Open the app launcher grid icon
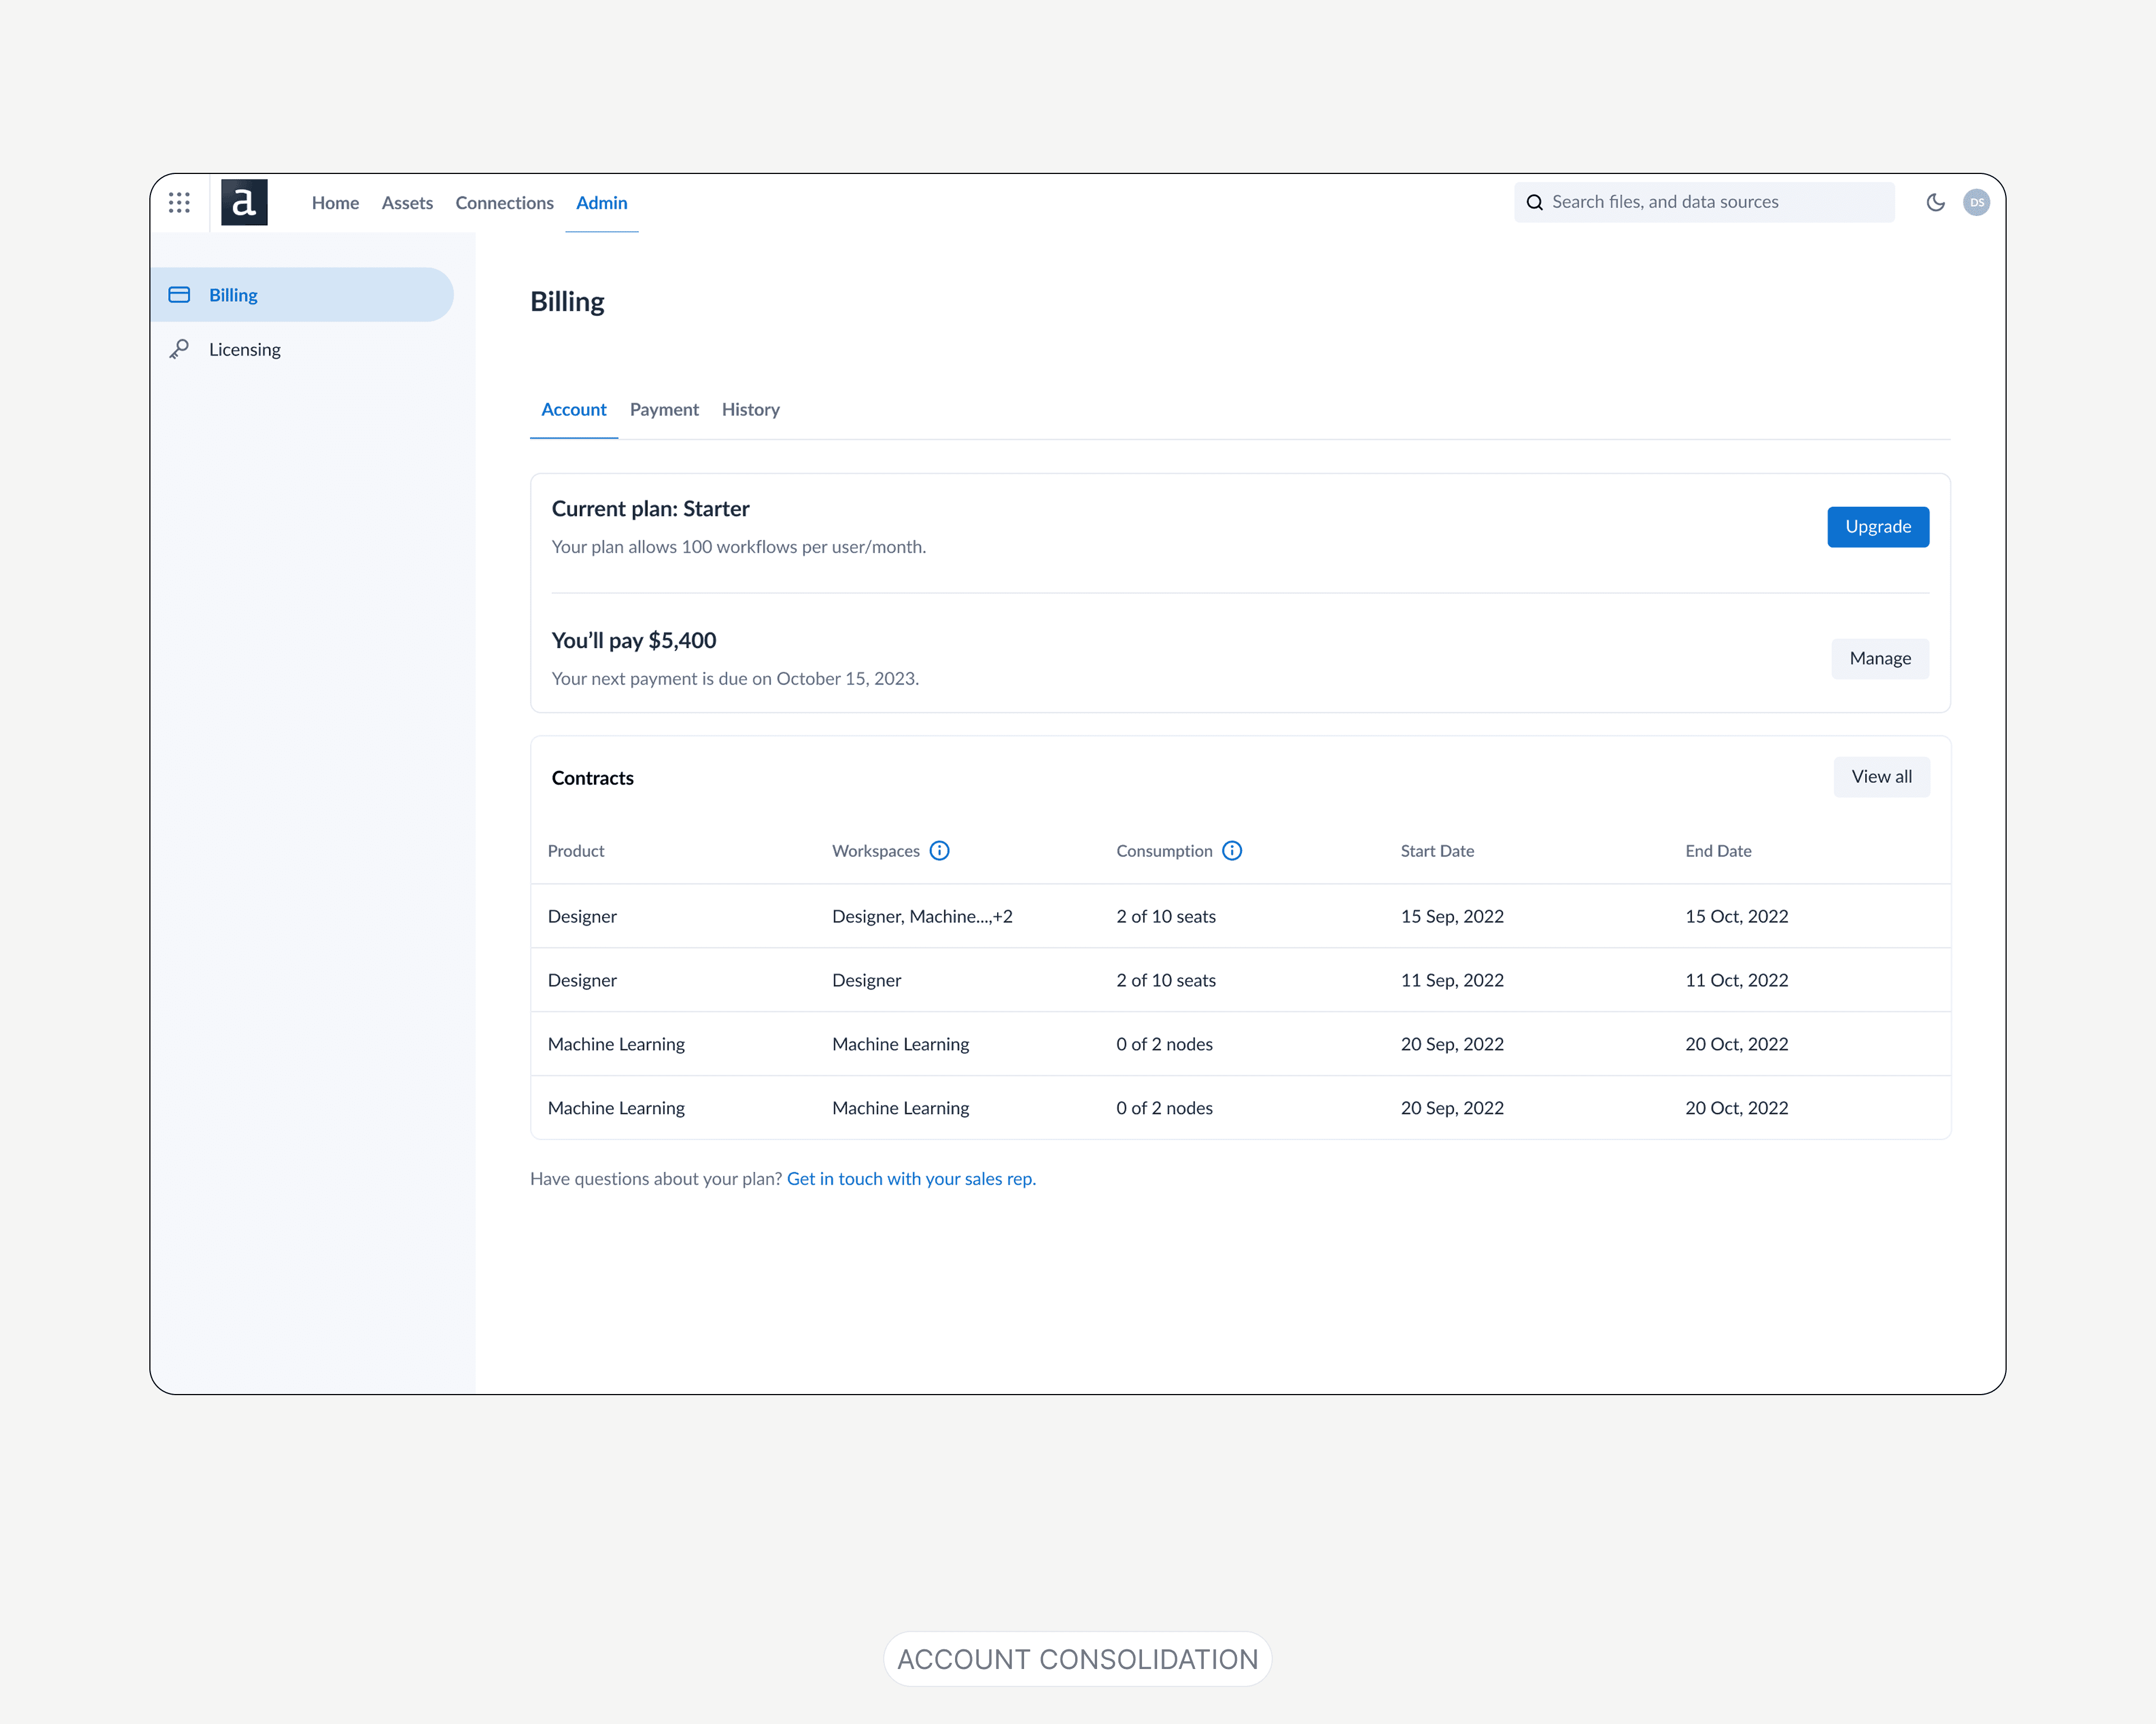Image resolution: width=2156 pixels, height=1724 pixels. 179,203
